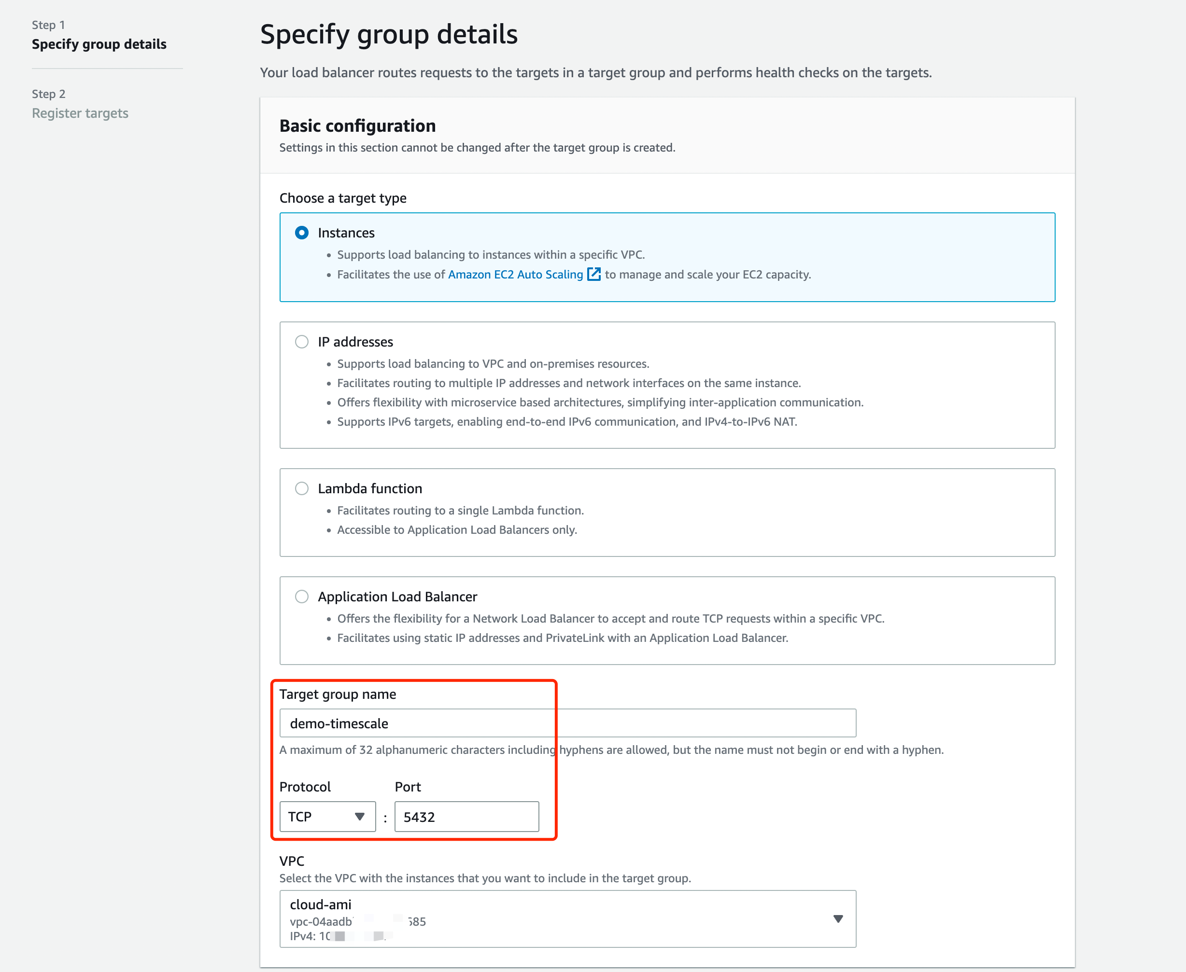
Task: Click the external link icon beside Auto Scaling
Action: coord(593,274)
